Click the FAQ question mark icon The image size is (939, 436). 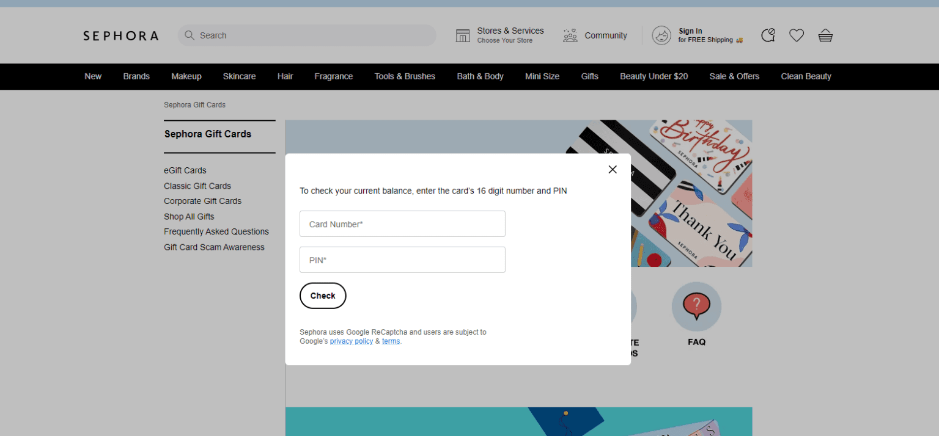tap(696, 307)
